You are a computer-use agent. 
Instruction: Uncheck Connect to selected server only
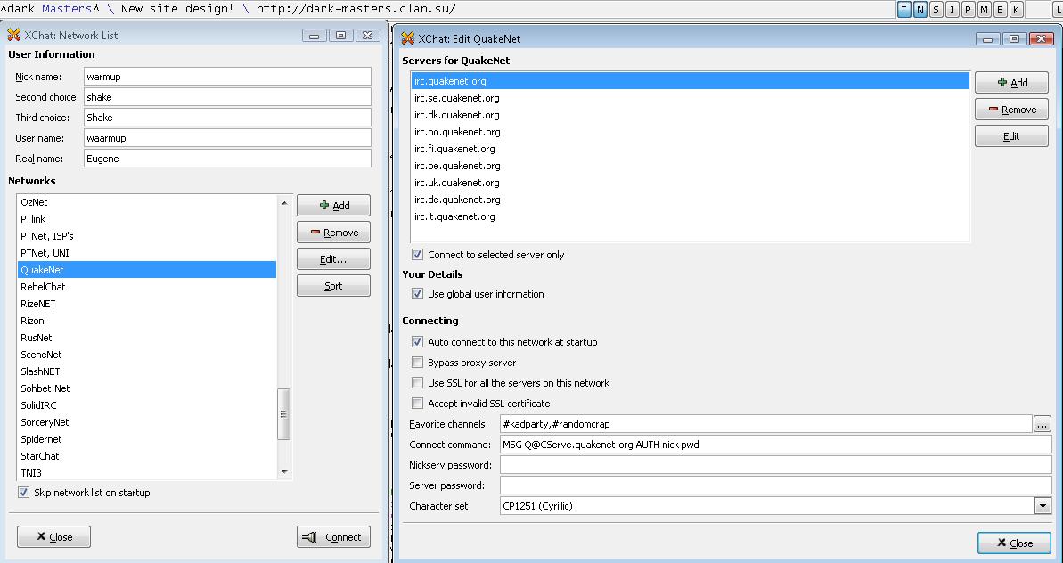(417, 255)
